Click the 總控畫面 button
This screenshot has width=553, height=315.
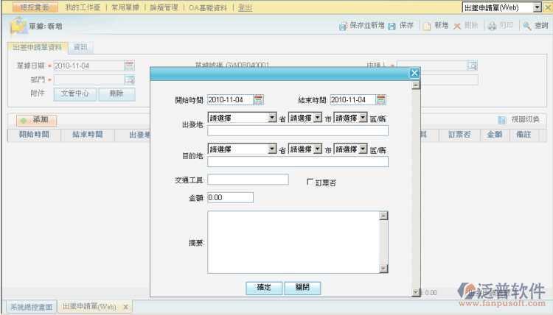click(35, 7)
